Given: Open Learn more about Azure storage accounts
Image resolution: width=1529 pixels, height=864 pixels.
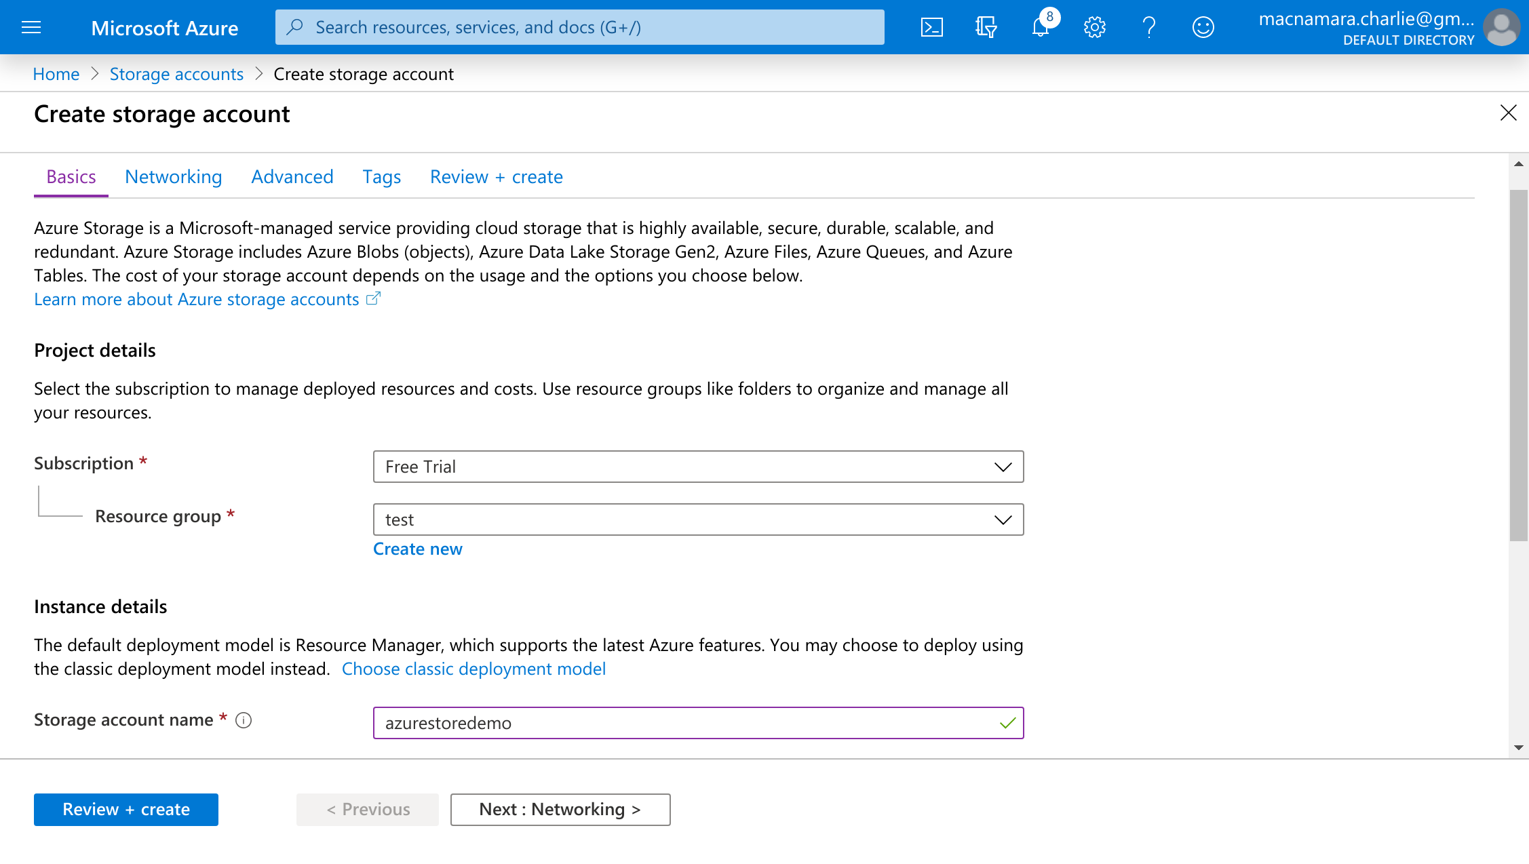Looking at the screenshot, I should 197,299.
